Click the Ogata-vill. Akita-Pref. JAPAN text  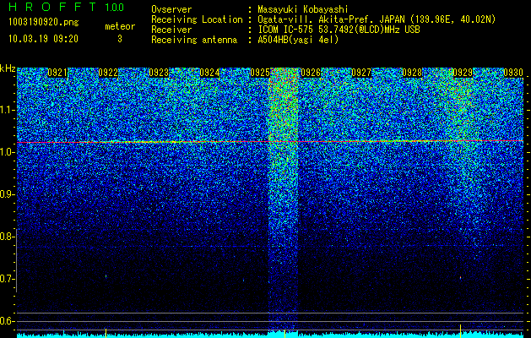click(x=329, y=19)
